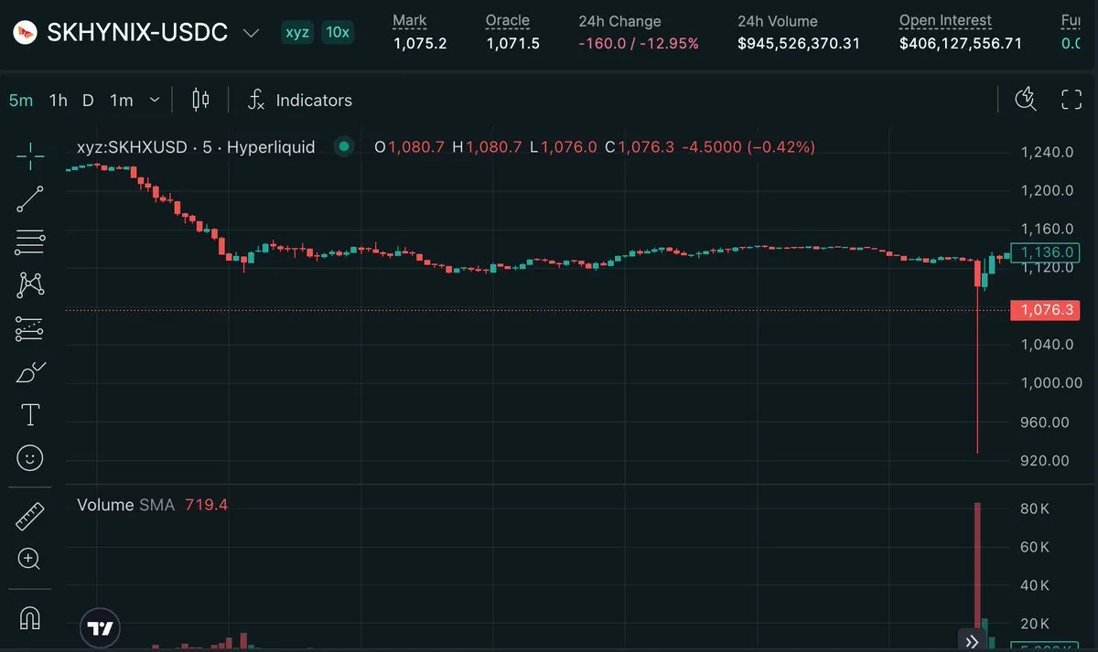Open the candlestick chart type selector
Viewport: 1098px width, 652px height.
(x=200, y=100)
